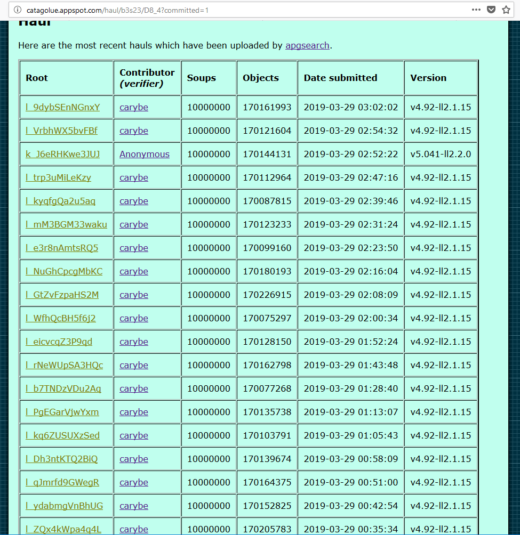
Task: Open carybe link in l_qJmrfd9GWegR row
Action: coord(134,482)
